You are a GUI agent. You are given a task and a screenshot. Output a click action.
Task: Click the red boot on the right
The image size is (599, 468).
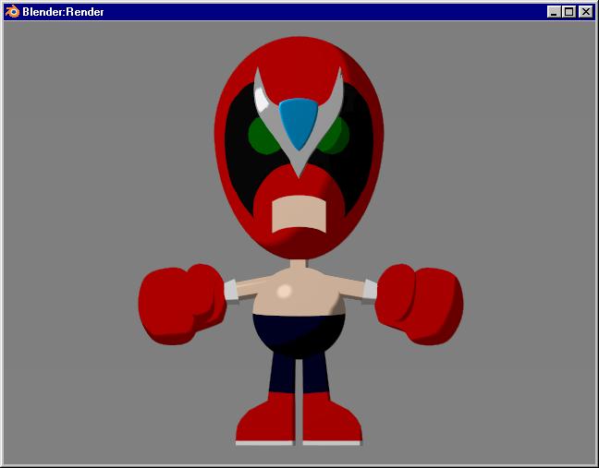331,420
